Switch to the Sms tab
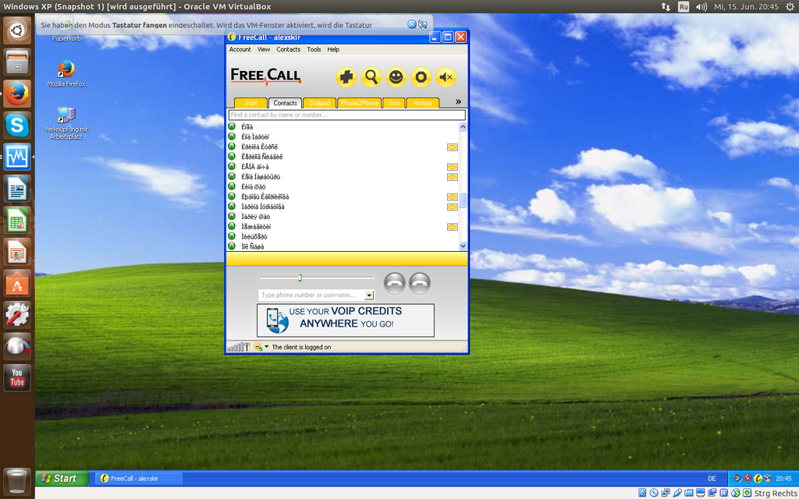799x499 pixels. tap(394, 103)
